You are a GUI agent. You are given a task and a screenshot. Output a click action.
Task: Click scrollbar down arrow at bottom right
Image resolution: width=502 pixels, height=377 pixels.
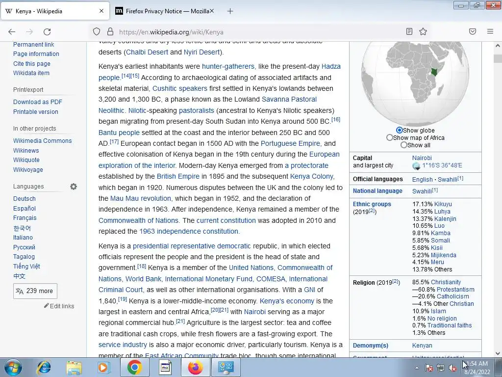coord(498,353)
